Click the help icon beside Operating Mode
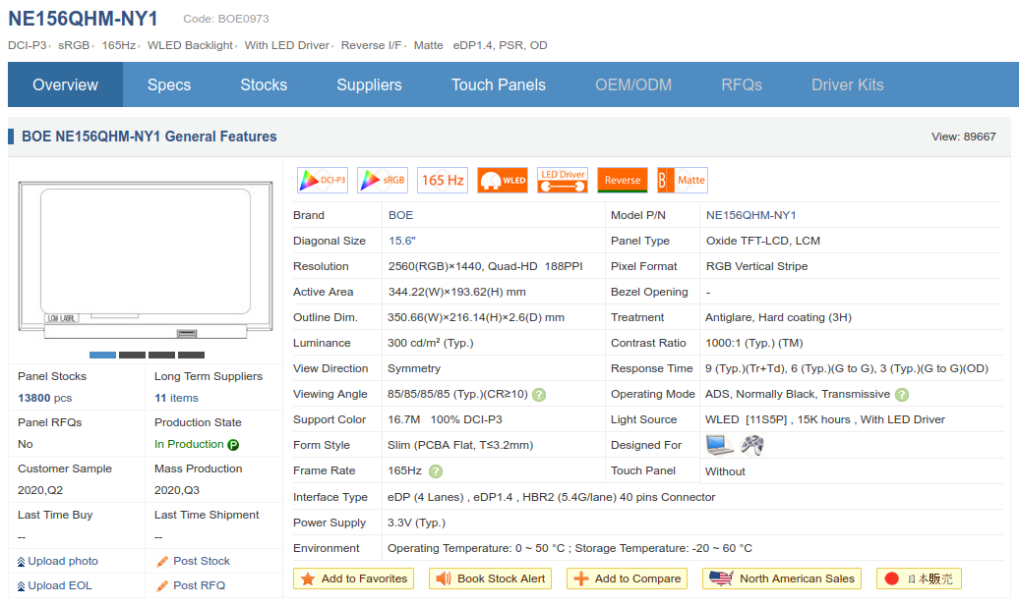Image resolution: width=1019 pixels, height=606 pixels. 902,395
